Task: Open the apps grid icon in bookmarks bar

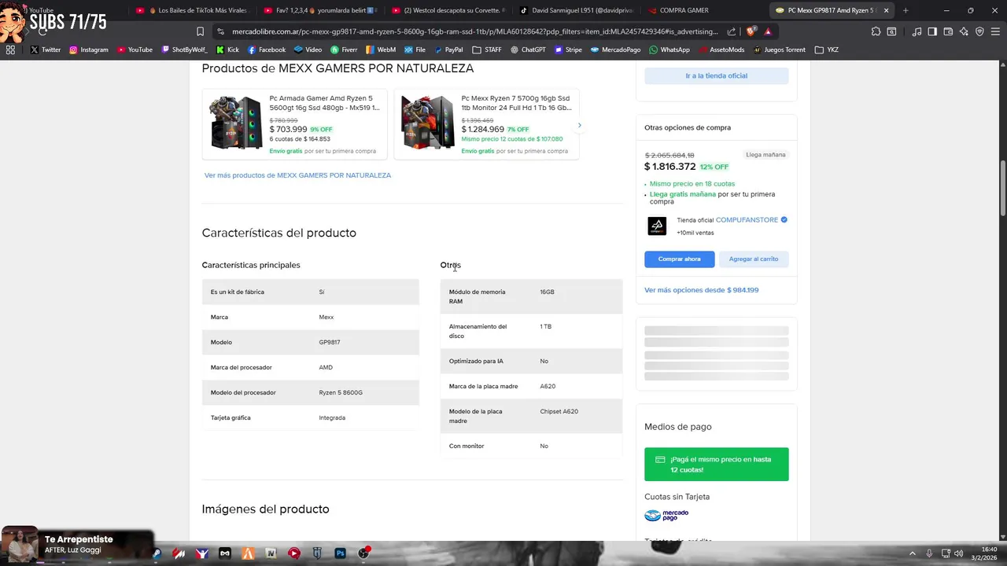Action: pos(10,50)
